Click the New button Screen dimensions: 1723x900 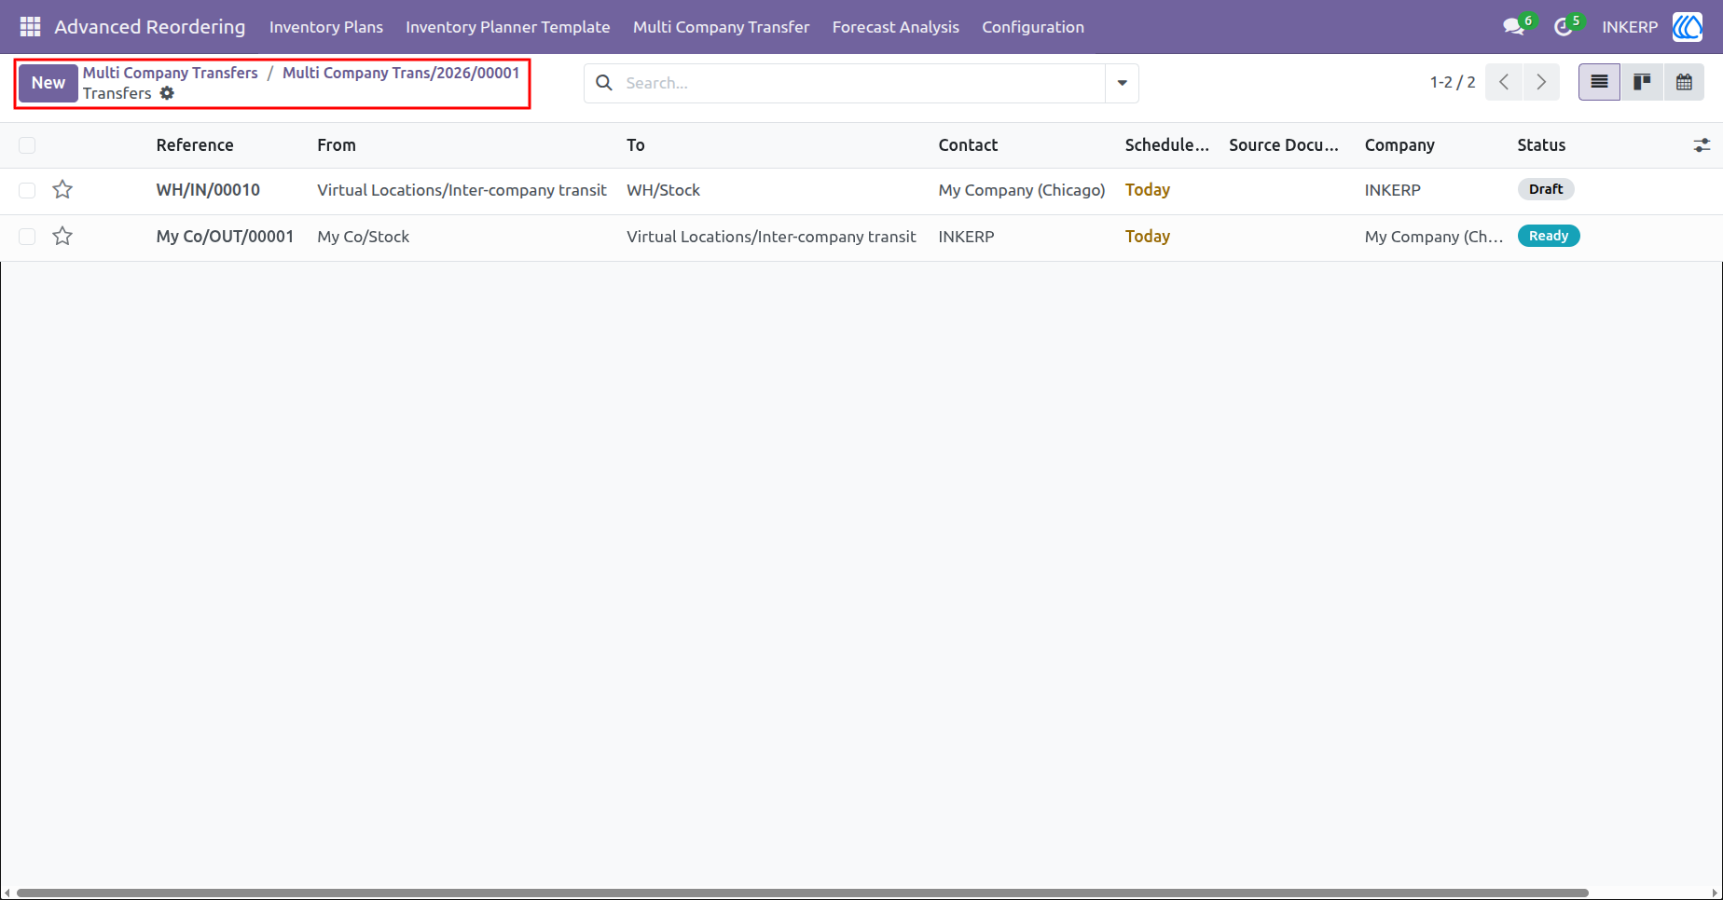coord(48,83)
